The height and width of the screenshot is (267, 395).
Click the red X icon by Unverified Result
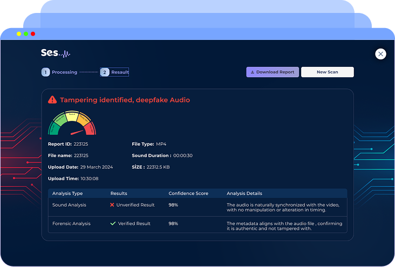(x=112, y=205)
